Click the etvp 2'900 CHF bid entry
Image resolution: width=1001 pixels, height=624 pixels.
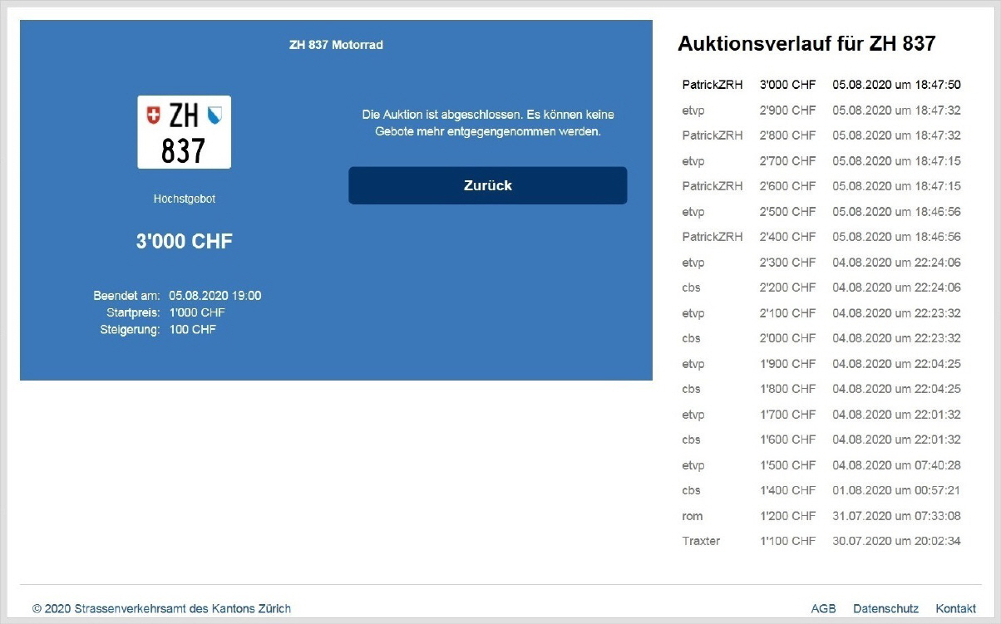pos(821,111)
